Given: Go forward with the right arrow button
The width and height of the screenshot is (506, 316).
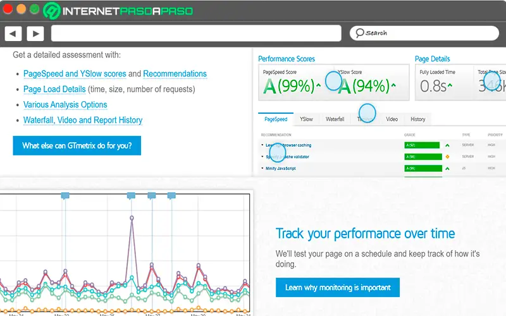Looking at the screenshot, I should (35, 33).
